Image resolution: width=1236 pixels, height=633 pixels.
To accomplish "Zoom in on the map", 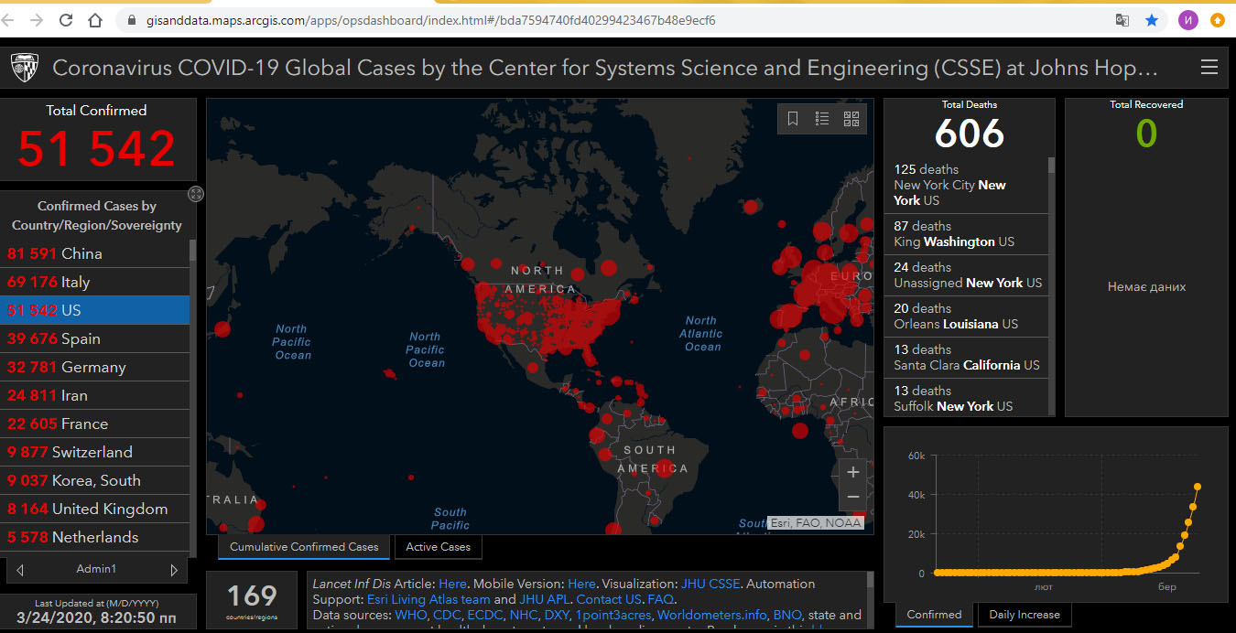I will (x=852, y=472).
